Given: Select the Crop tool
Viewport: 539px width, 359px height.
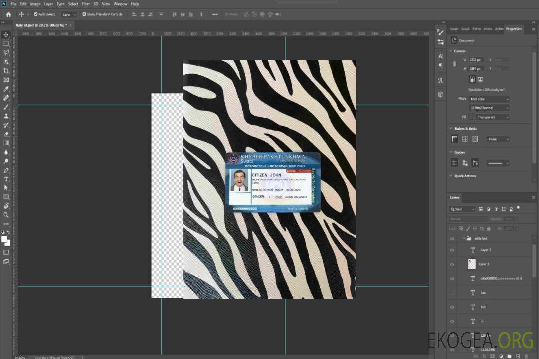Looking at the screenshot, I should pyautogui.click(x=6, y=71).
